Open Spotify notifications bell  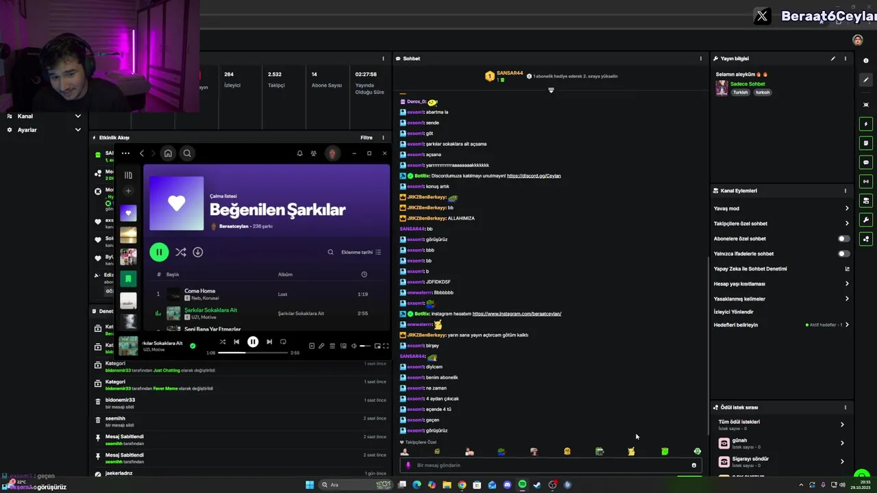pos(299,153)
